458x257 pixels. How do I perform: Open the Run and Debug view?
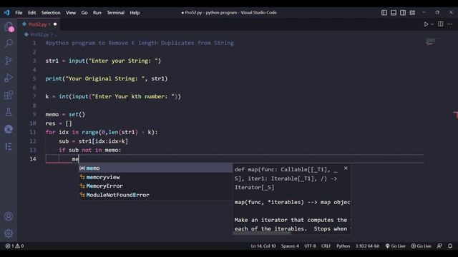coord(9,78)
